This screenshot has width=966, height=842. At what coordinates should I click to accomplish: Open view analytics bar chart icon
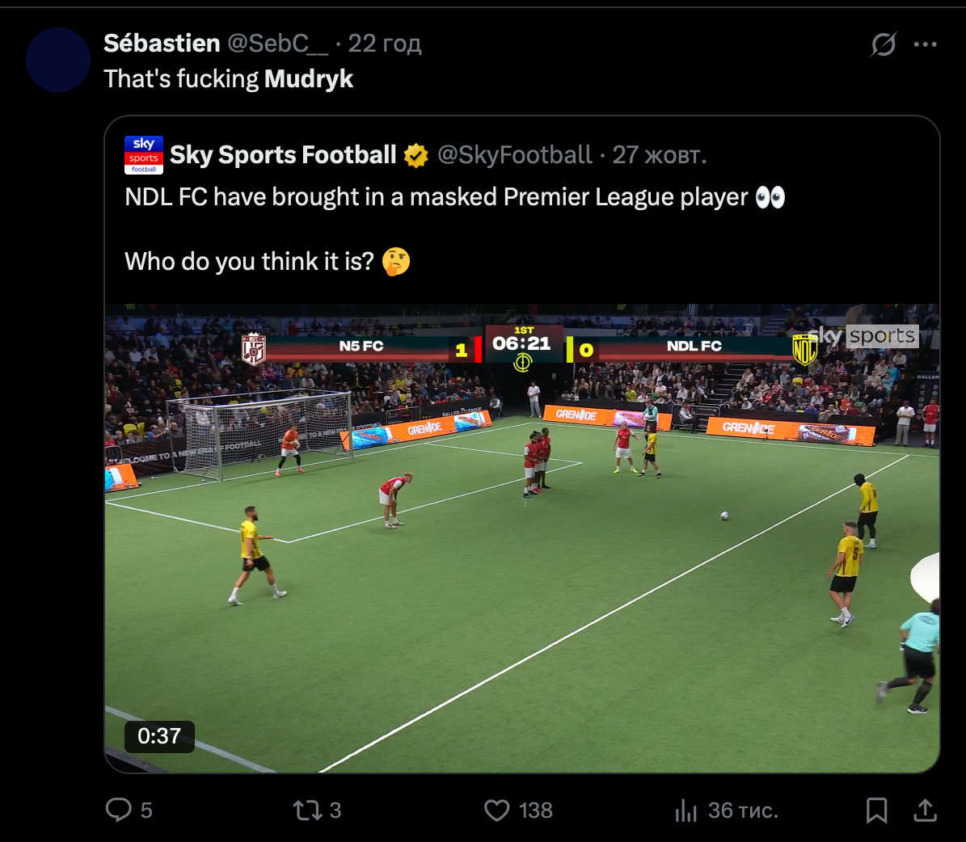(x=685, y=810)
